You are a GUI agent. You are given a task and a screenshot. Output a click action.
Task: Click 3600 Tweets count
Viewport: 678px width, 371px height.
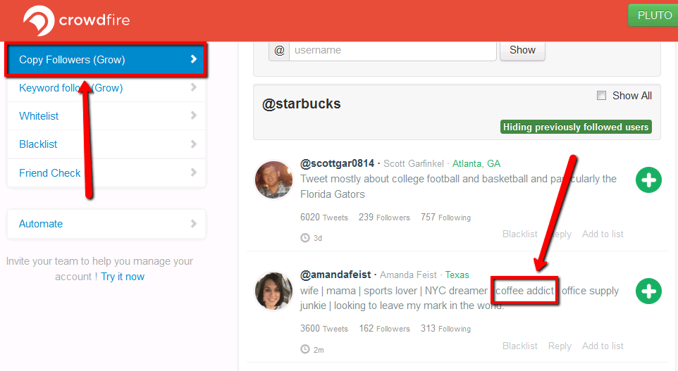324,329
